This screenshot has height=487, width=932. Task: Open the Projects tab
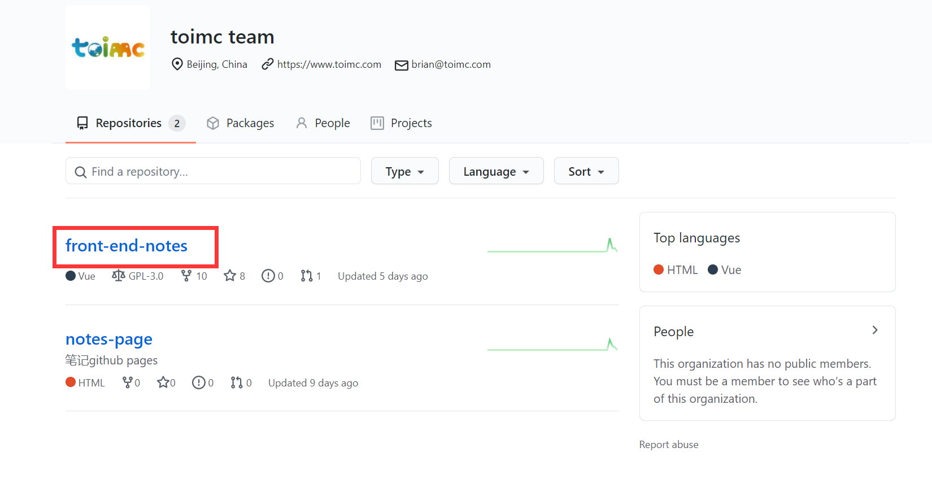[411, 123]
